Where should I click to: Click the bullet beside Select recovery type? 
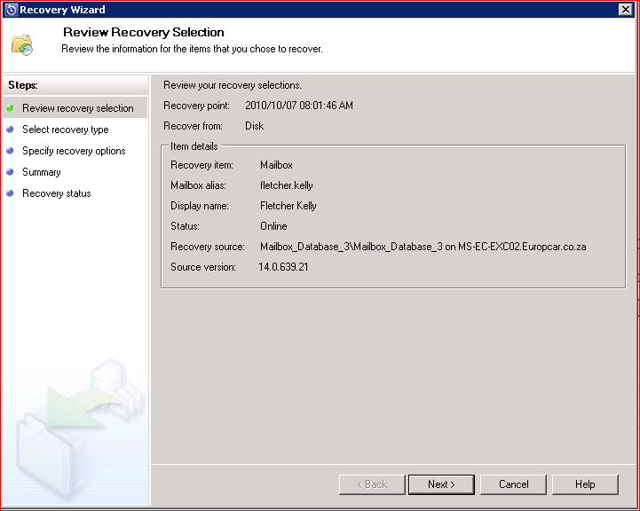[x=11, y=130]
